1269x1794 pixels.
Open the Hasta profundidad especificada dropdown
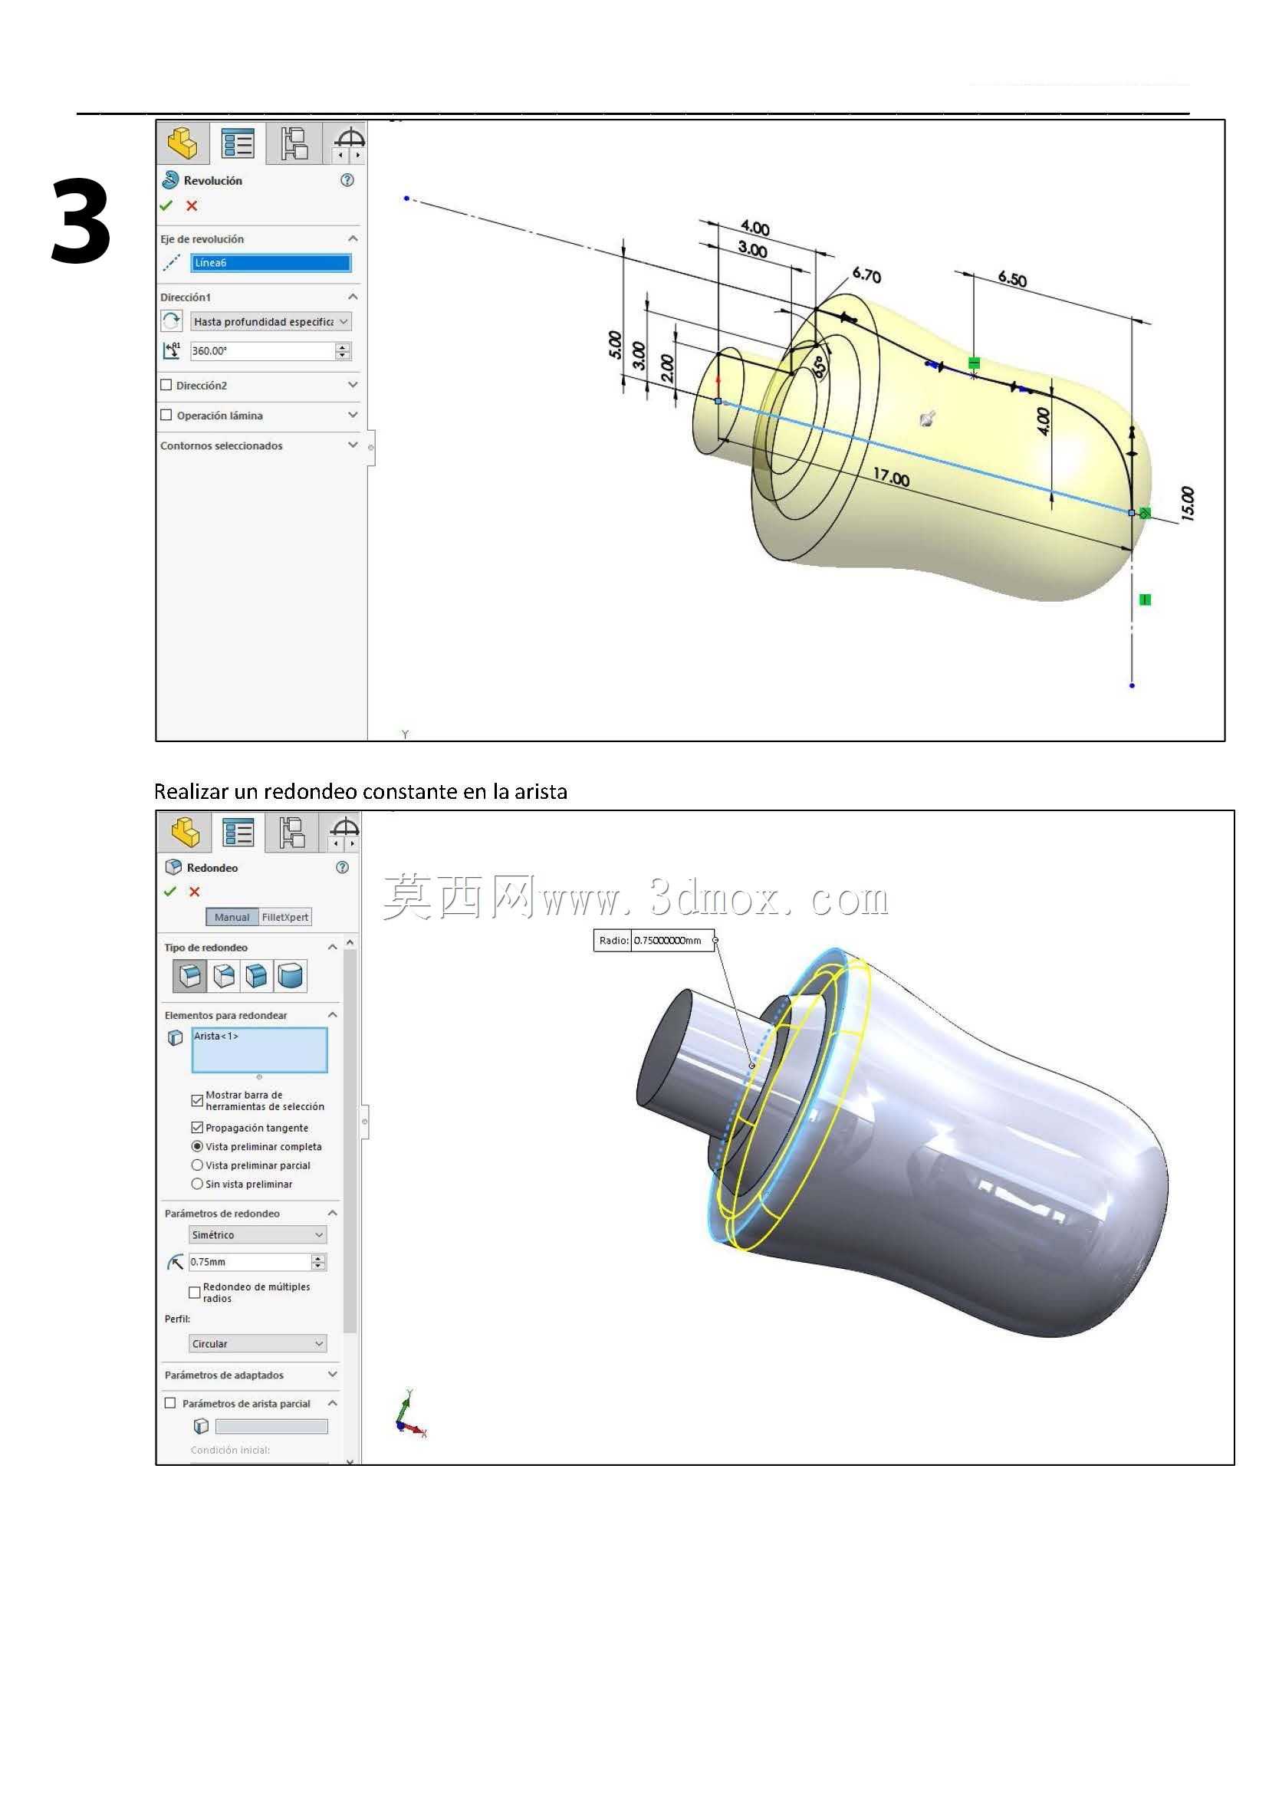271,321
